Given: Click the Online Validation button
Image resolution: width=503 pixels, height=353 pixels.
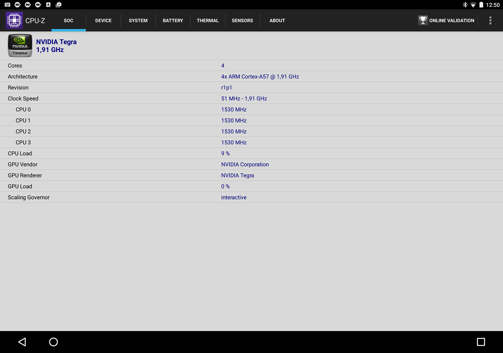Looking at the screenshot, I should tap(446, 20).
